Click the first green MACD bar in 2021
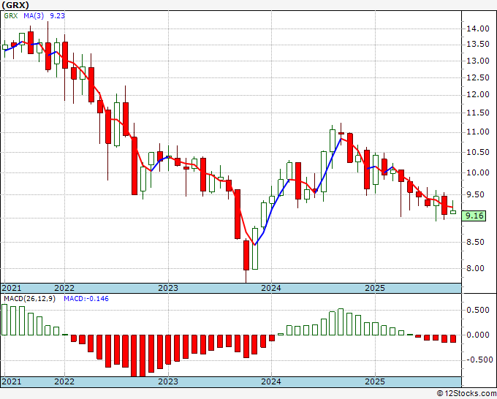 [x=4, y=320]
